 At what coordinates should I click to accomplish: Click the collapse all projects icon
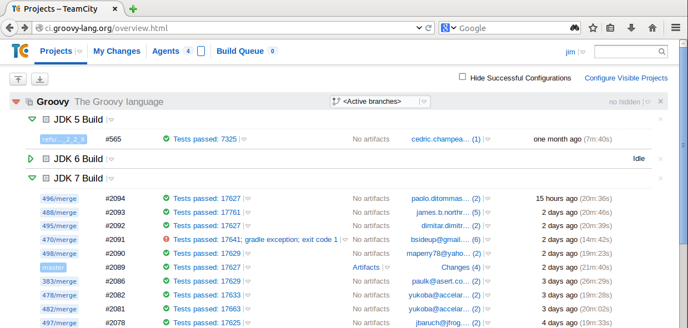(x=18, y=79)
